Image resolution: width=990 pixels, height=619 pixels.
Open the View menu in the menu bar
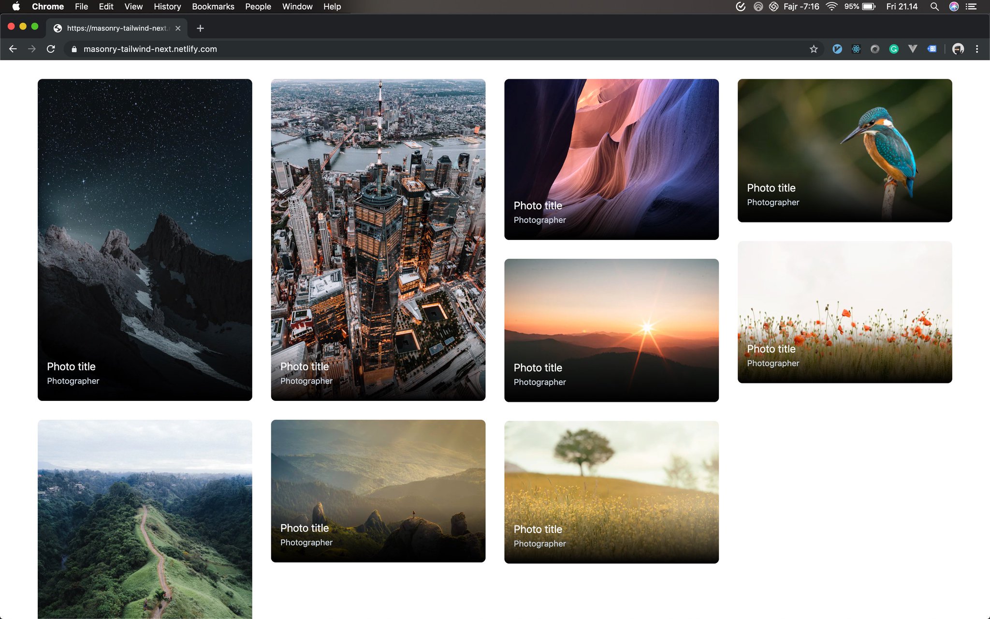coord(133,6)
